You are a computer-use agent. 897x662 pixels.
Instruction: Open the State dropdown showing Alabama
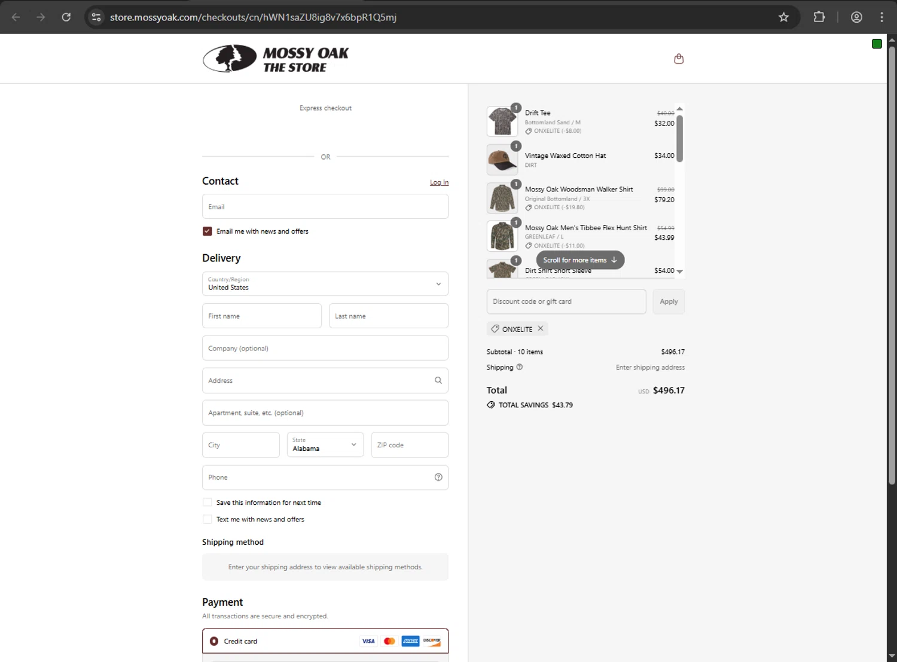[325, 445]
